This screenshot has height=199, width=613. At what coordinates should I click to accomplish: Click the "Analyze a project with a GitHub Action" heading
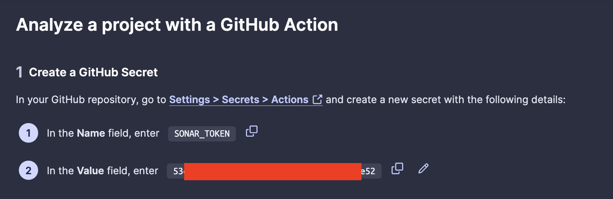click(x=177, y=25)
